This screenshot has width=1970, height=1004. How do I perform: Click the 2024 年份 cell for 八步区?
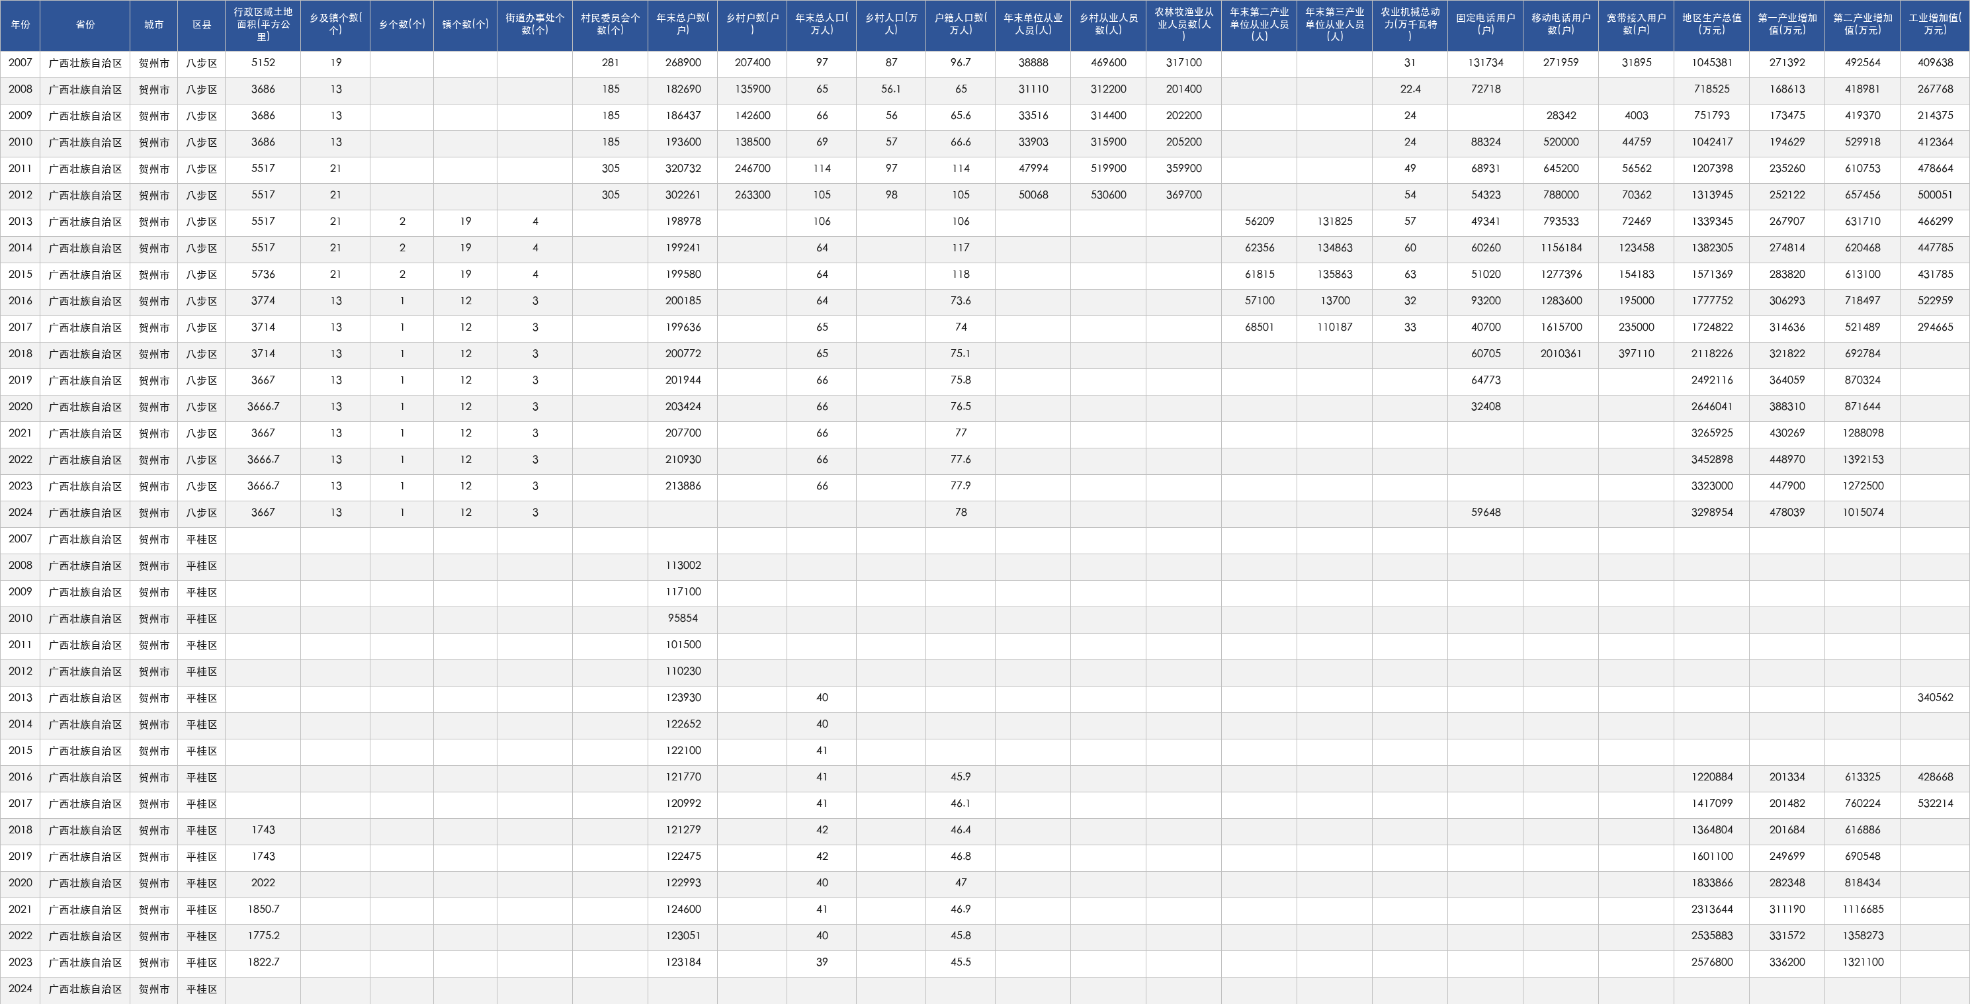[20, 513]
